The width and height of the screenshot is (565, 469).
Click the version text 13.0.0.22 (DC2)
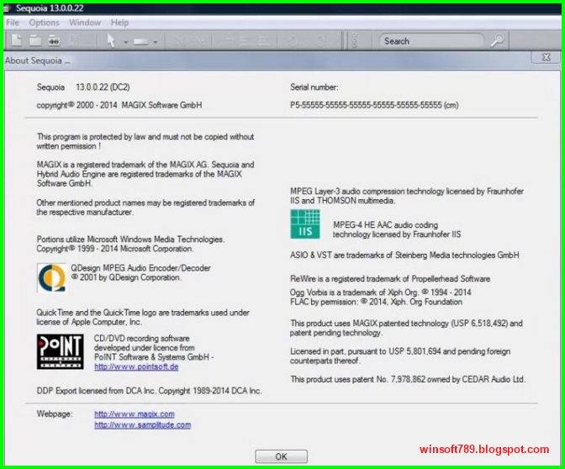click(103, 87)
